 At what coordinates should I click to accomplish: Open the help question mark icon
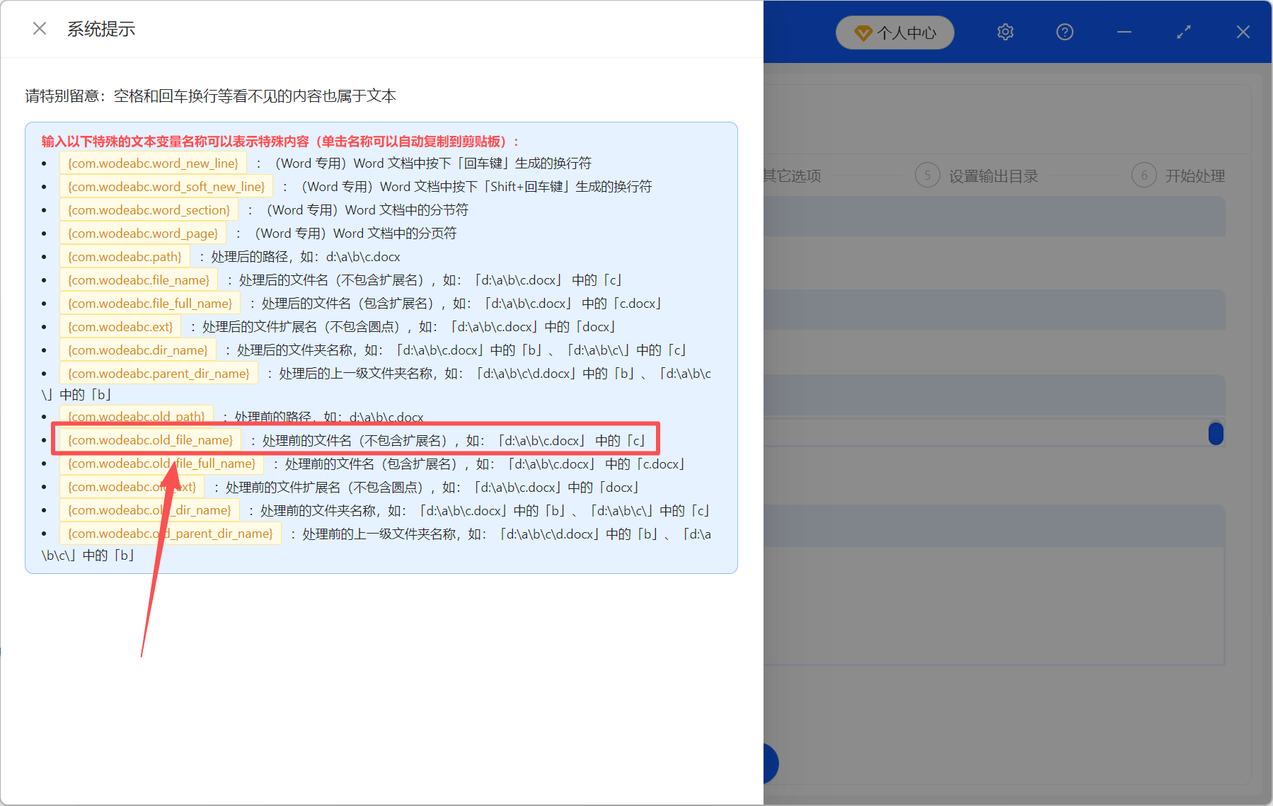[1064, 32]
